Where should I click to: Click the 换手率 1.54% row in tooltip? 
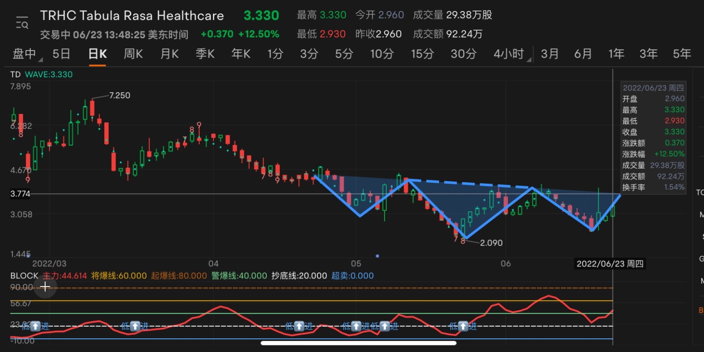(x=653, y=187)
